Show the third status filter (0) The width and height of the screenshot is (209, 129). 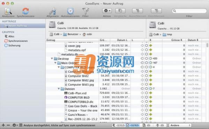click(x=147, y=125)
